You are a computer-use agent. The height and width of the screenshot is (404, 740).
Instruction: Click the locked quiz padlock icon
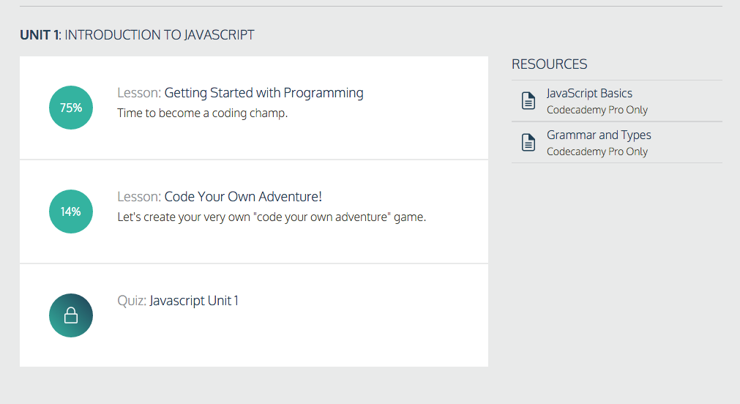click(71, 315)
